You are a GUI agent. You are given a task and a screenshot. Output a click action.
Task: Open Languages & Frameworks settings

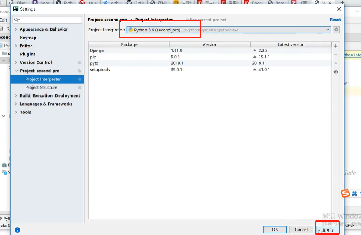46,104
